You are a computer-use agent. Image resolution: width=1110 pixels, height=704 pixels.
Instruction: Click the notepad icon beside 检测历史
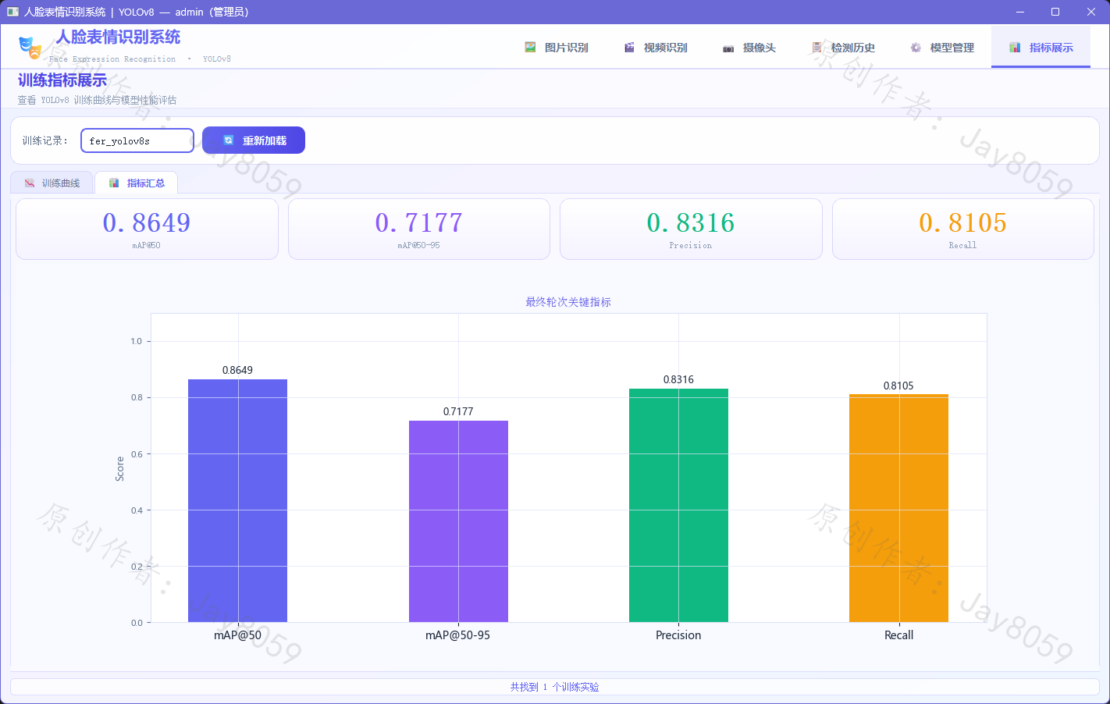(x=816, y=48)
